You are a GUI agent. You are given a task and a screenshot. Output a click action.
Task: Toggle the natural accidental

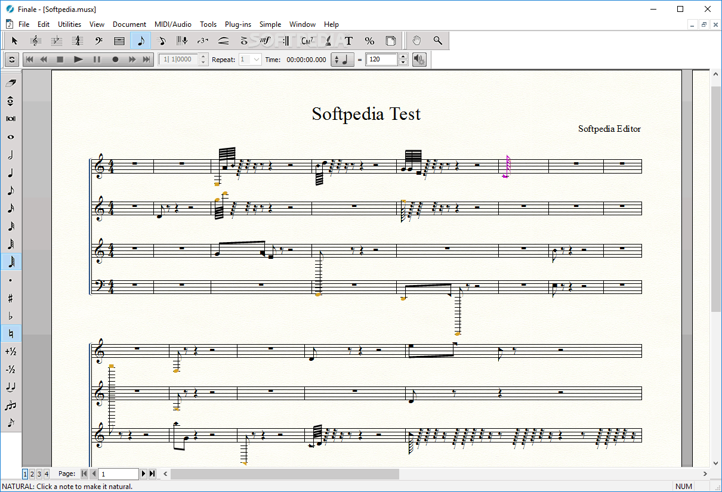[x=11, y=333]
